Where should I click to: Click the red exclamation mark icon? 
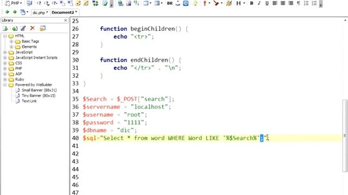tap(204, 3)
